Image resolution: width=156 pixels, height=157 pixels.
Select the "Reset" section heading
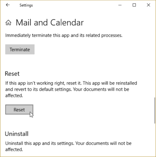click(12, 74)
